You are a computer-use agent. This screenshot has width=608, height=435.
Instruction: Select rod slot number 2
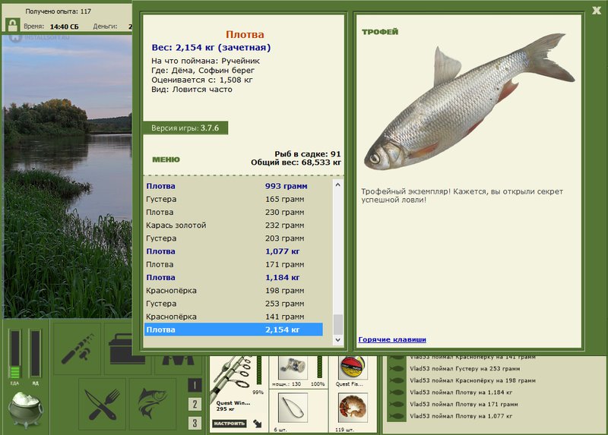pos(195,404)
